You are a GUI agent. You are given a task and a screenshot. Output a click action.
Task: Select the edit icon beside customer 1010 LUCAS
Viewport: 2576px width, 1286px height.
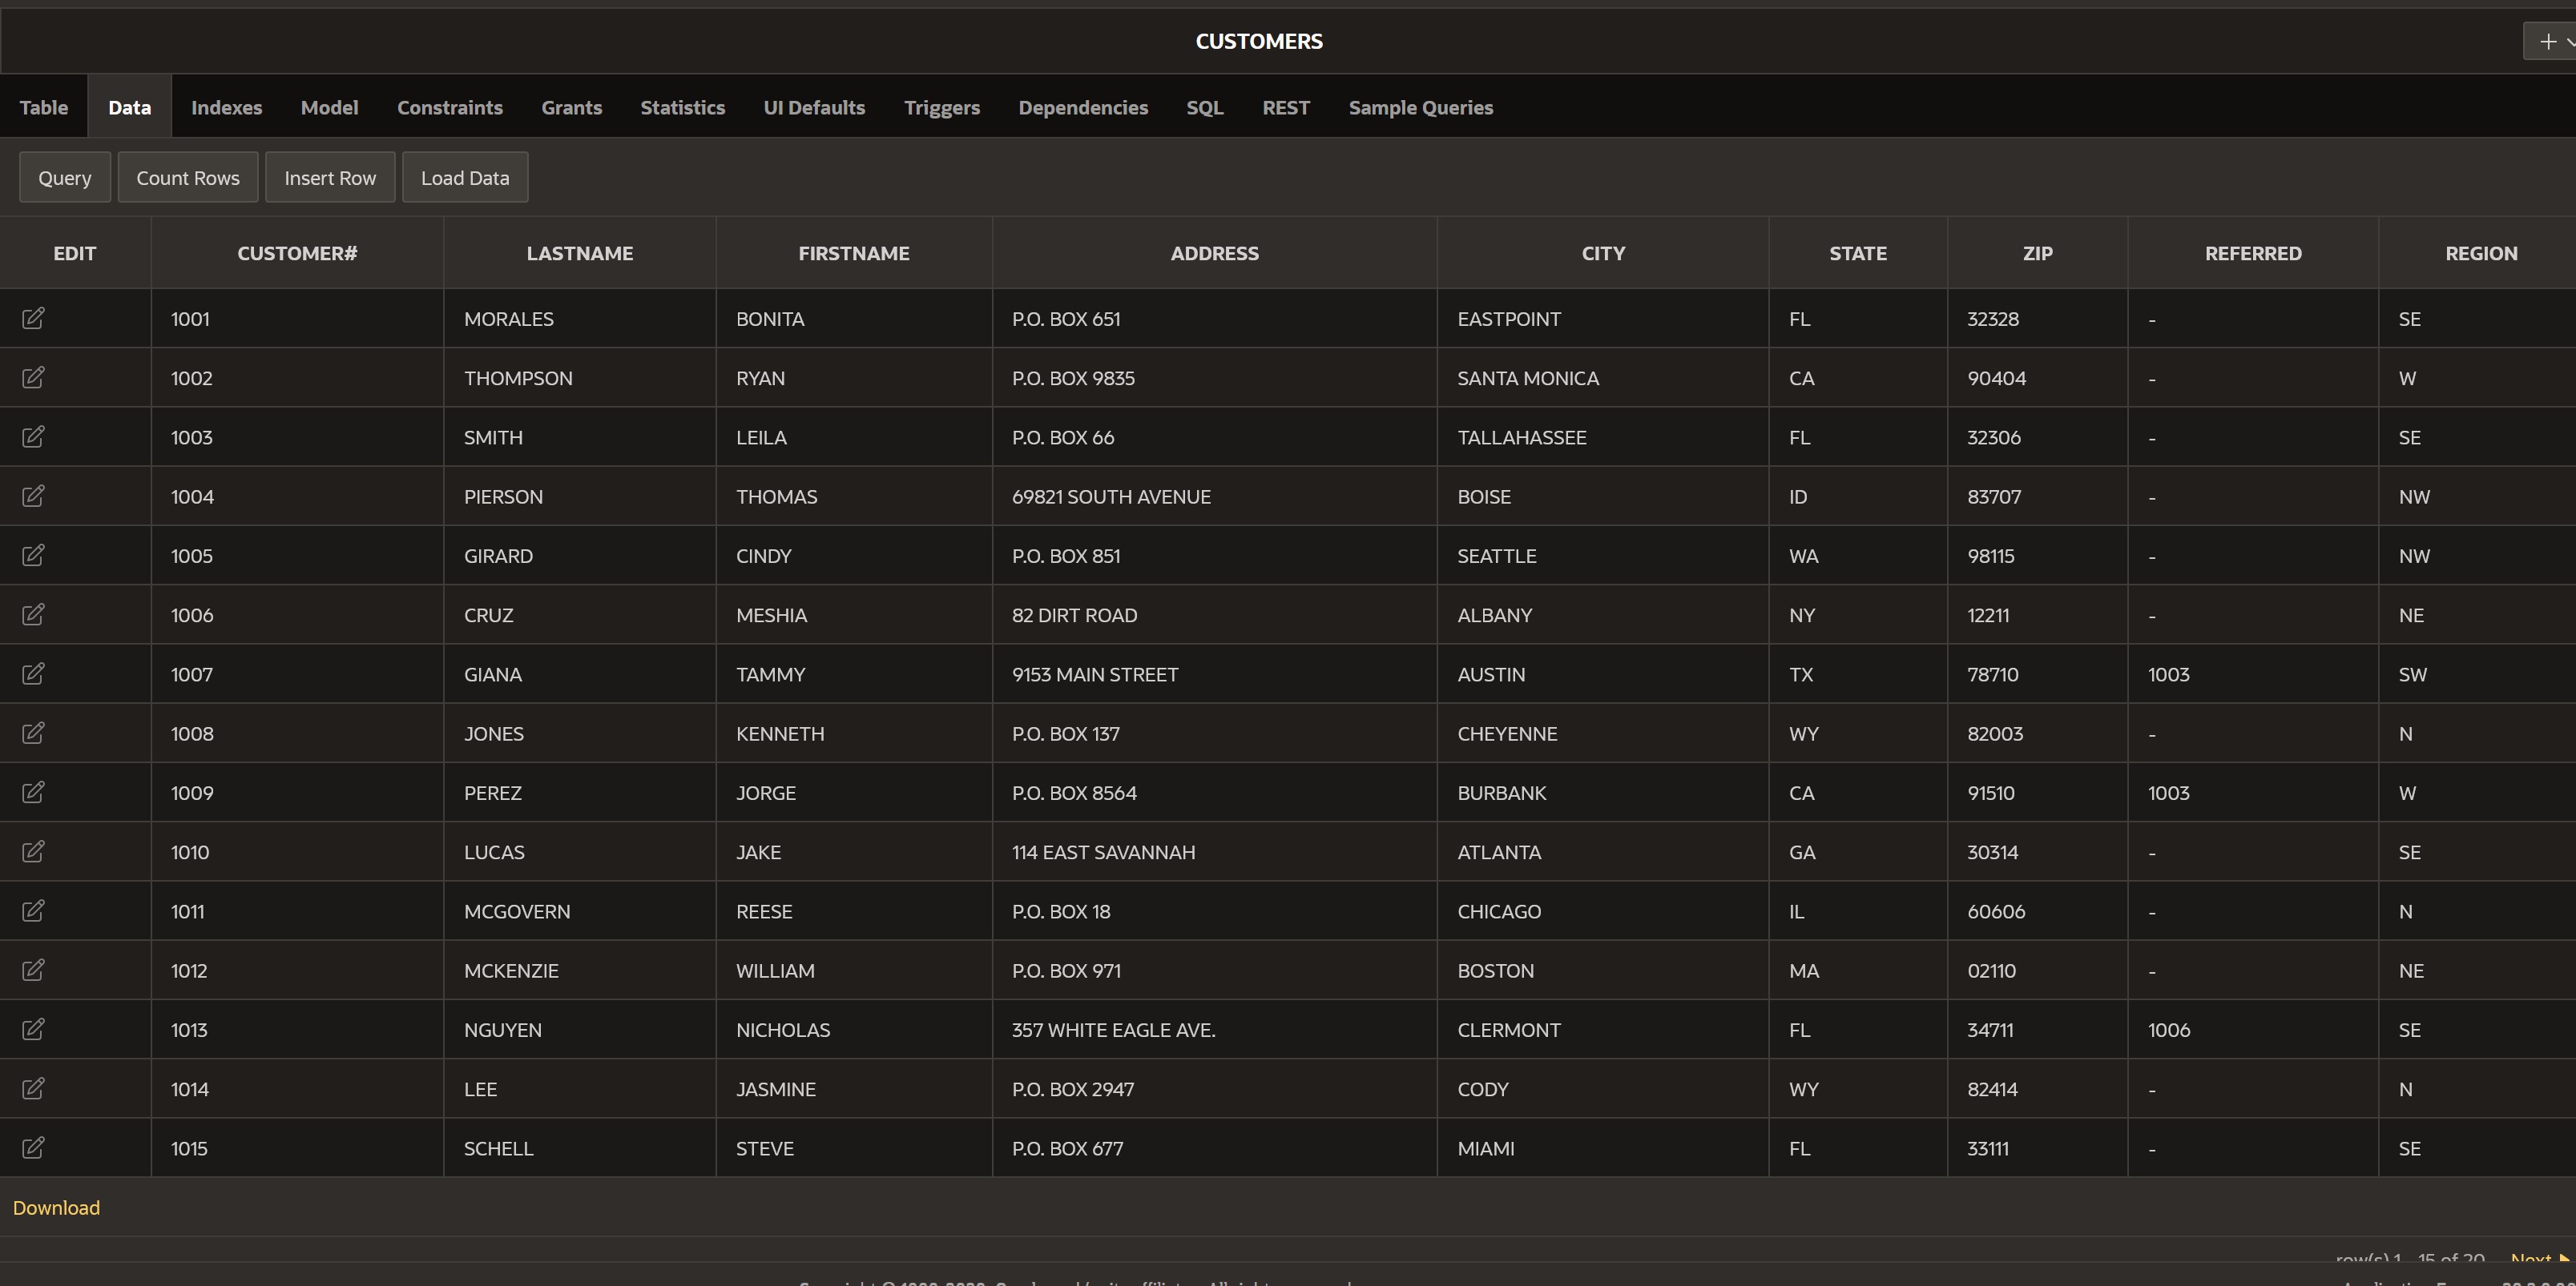coord(33,851)
